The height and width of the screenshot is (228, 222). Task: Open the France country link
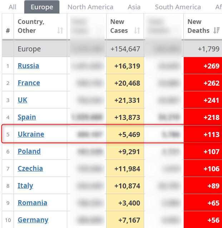[29, 83]
